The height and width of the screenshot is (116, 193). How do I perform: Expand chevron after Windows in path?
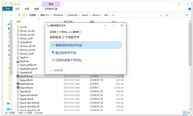[x=65, y=15]
